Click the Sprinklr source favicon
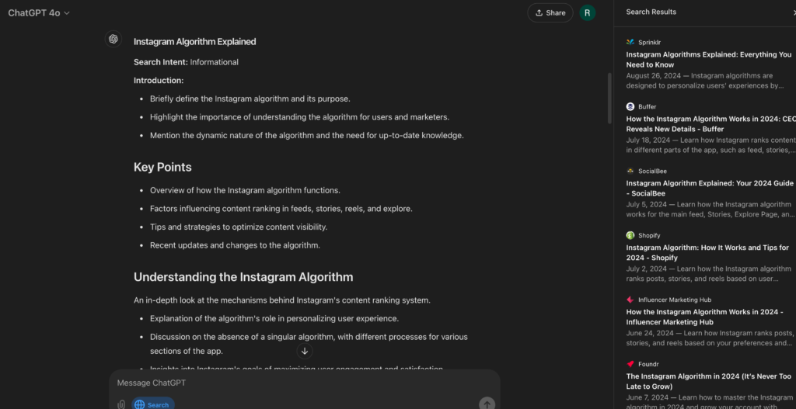 point(630,42)
